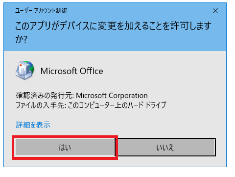The width and height of the screenshot is (235, 177).
Task: Open the 詳細を表示 link
Action: click(x=33, y=125)
